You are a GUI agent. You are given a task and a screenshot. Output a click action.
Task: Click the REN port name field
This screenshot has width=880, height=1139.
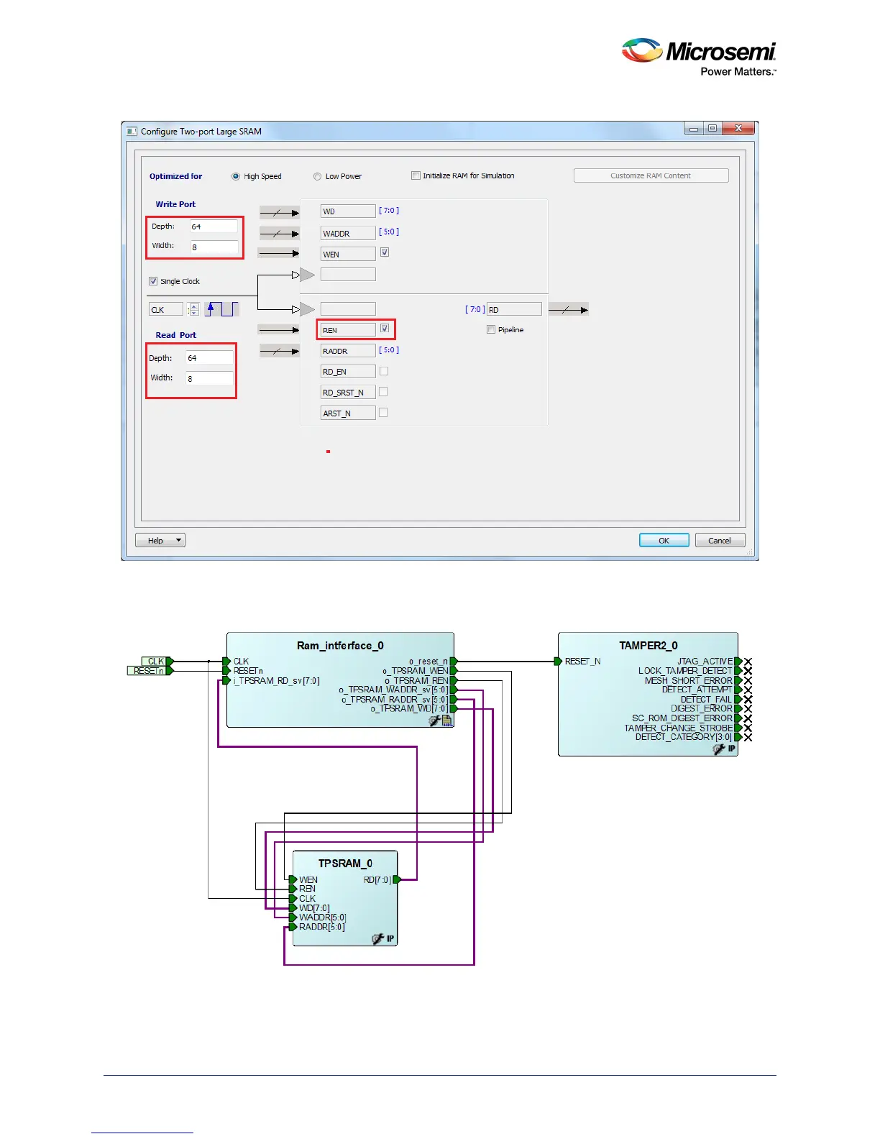click(x=348, y=330)
